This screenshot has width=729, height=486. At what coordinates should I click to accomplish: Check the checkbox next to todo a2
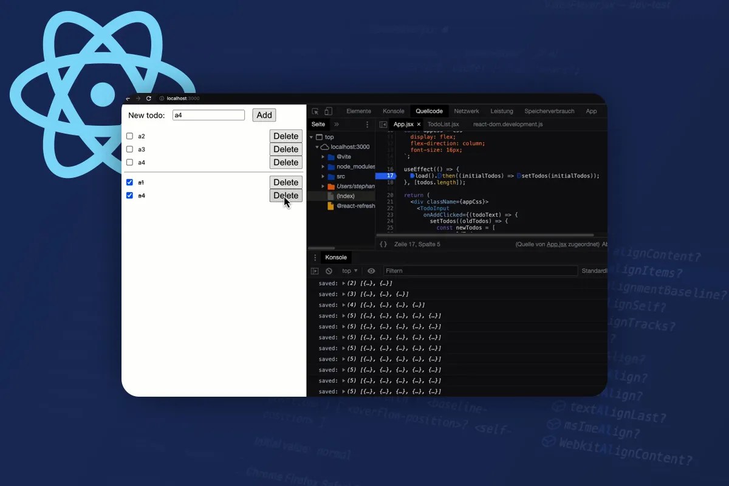pyautogui.click(x=129, y=136)
